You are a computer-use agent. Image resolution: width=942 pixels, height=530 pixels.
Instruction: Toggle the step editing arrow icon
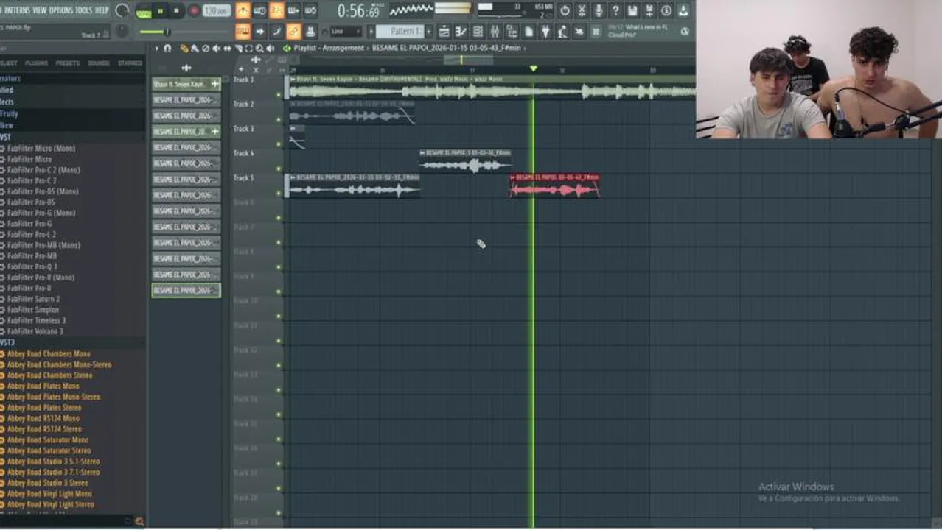pos(259,31)
